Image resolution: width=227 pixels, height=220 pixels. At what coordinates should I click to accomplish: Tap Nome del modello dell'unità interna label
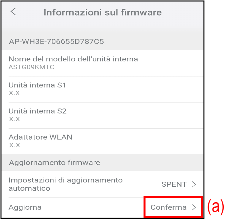click(73, 59)
